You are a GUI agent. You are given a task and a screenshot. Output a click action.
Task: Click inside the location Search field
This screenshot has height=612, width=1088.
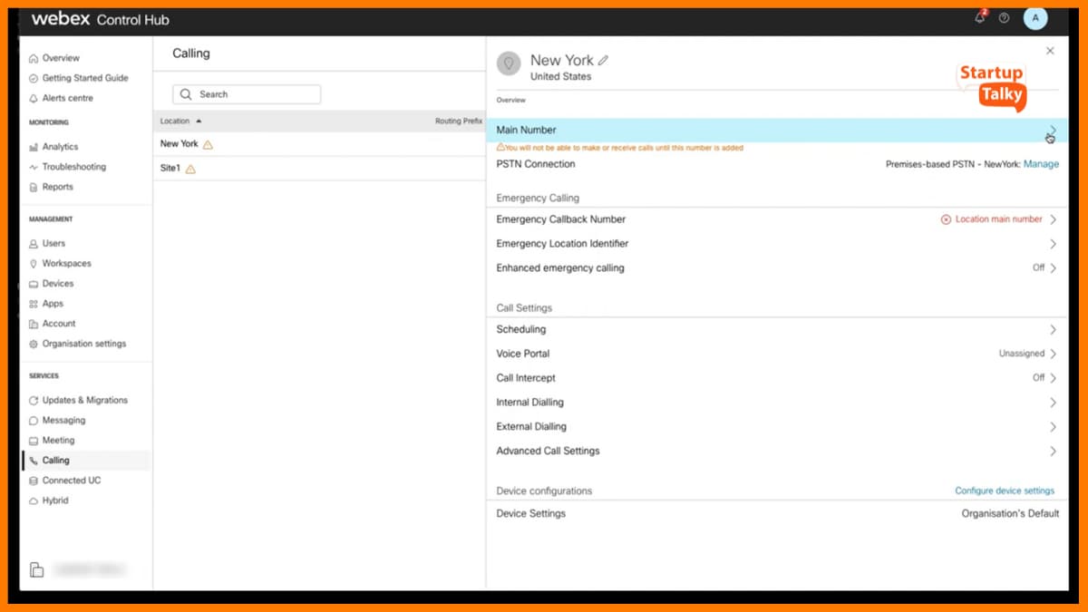246,93
